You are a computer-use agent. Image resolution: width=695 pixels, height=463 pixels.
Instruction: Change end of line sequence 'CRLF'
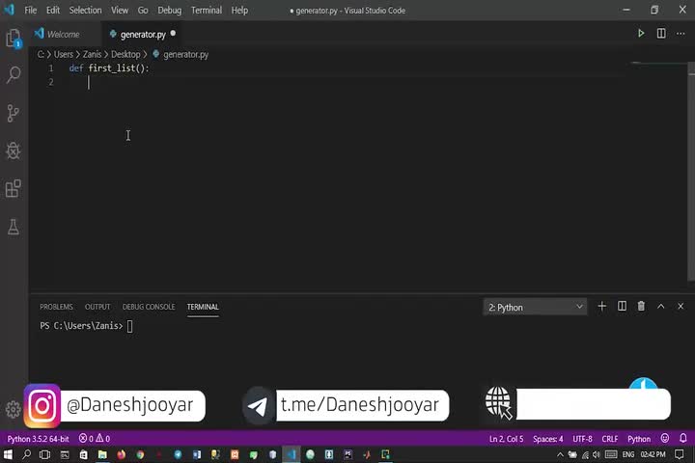click(610, 439)
